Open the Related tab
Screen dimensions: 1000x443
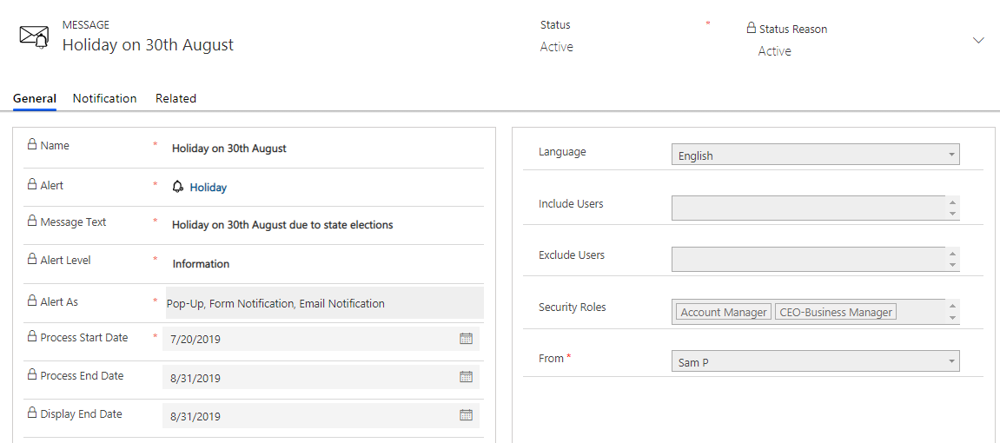click(175, 98)
